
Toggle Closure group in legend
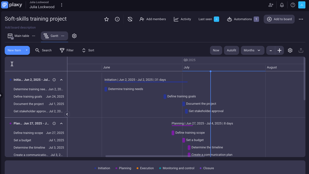coord(207,168)
